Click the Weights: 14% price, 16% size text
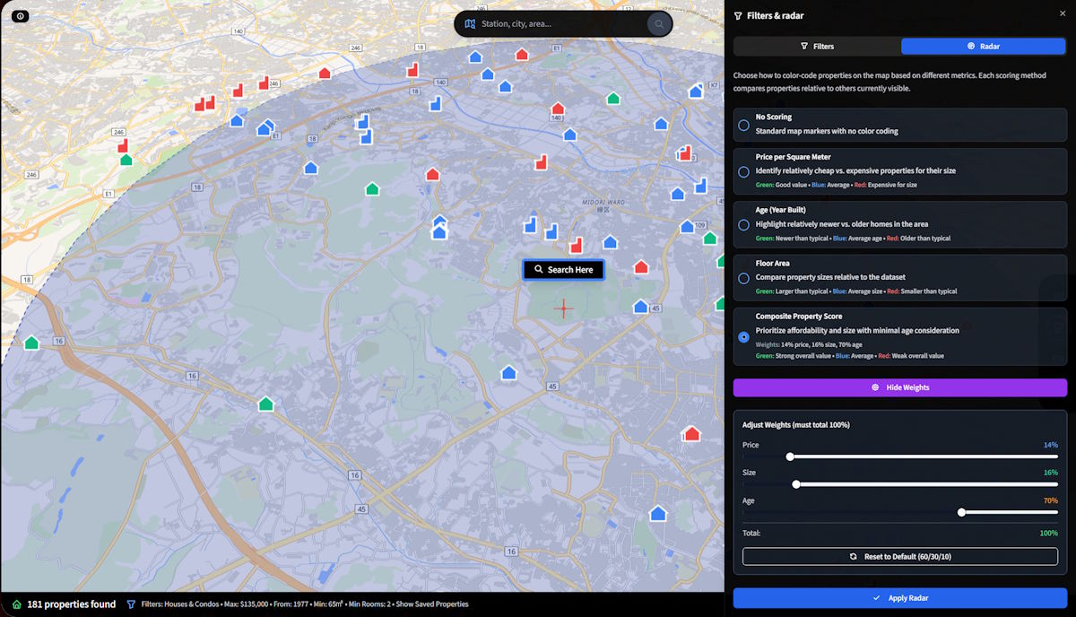This screenshot has width=1076, height=617. coord(809,344)
